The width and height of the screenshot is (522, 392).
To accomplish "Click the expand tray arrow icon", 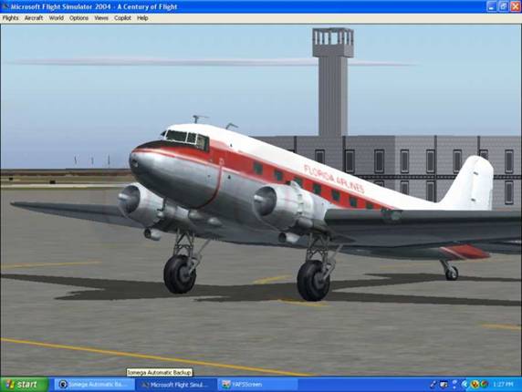I will (x=465, y=385).
